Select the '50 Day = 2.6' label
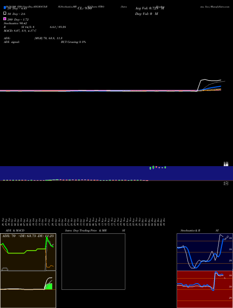Image resolution: width=233 pixels, height=308 pixels. click(16, 14)
